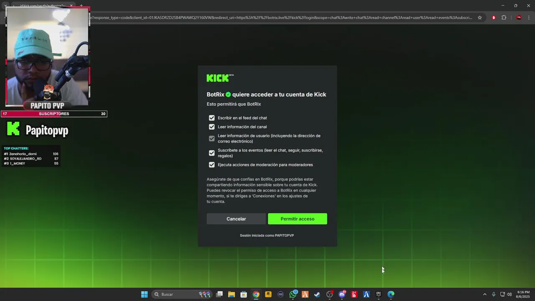
Task: Toggle Suscríbete a los eventos checkbox
Action: [211, 153]
